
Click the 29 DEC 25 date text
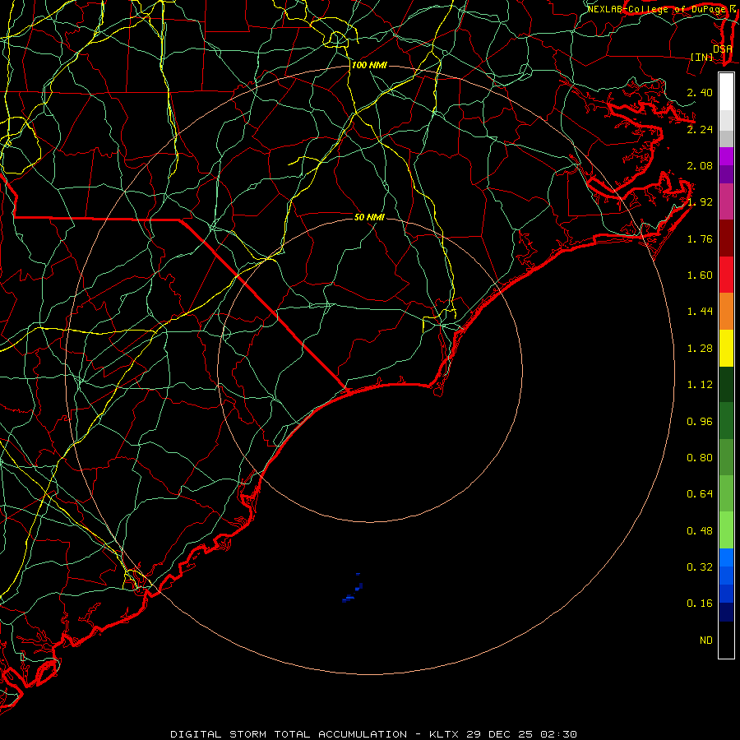500,734
